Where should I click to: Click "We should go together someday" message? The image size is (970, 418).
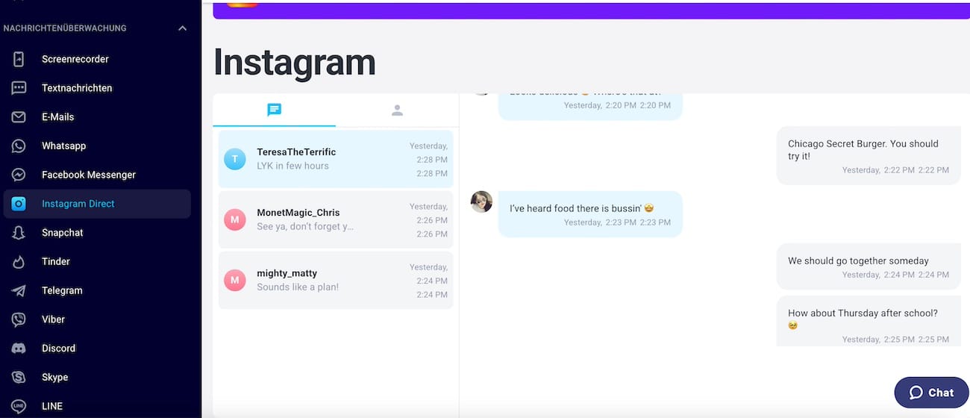869,266
